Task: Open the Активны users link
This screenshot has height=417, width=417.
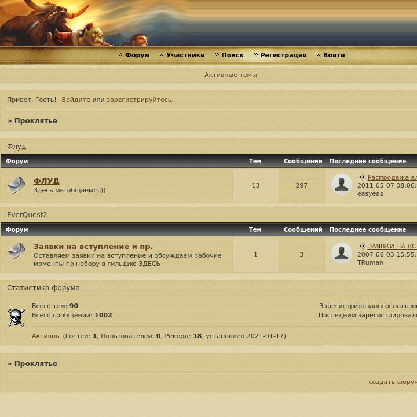Action: [x=46, y=336]
